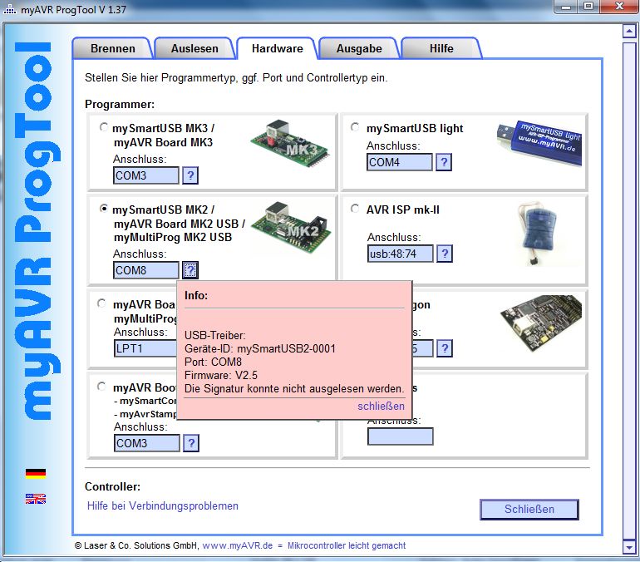Image resolution: width=640 pixels, height=562 pixels.
Task: Click the AVR Dragon board image
Action: pyautogui.click(x=541, y=323)
